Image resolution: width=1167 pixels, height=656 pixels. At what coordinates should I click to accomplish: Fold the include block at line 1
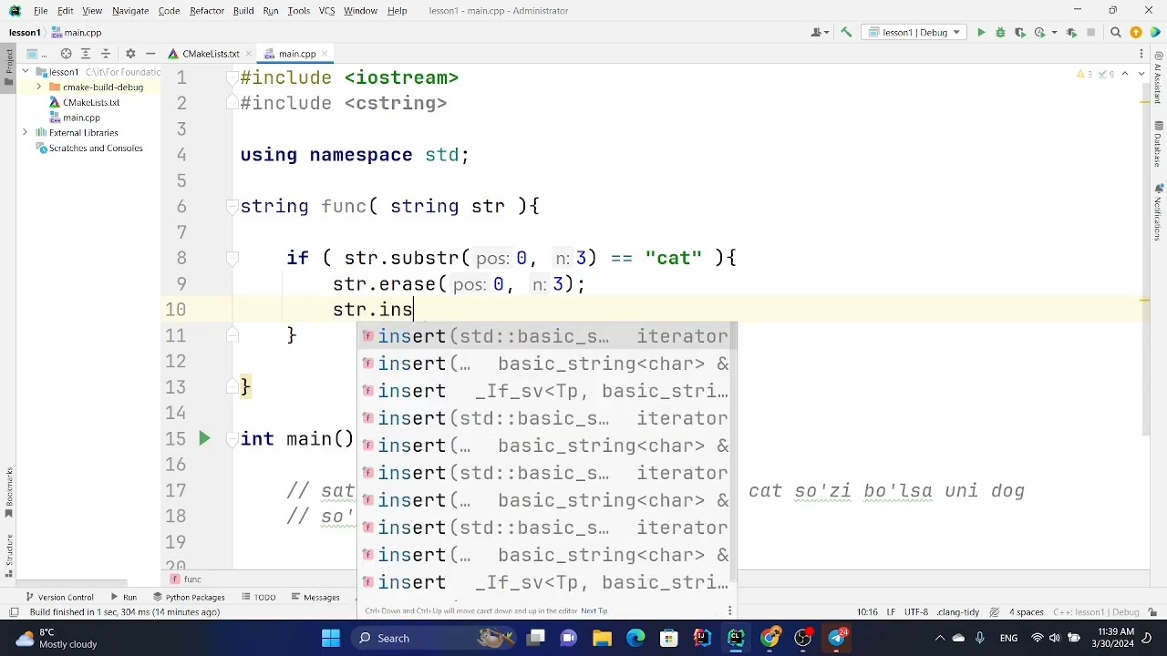point(232,78)
